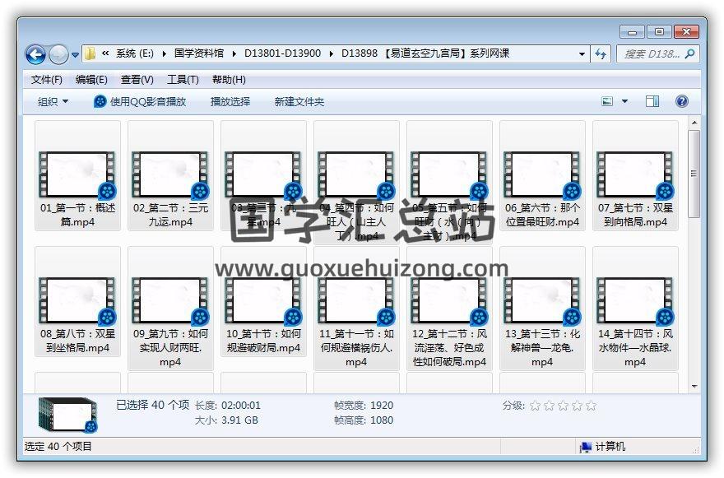Open the 工具(T) menu
The image size is (724, 478).
(x=183, y=80)
